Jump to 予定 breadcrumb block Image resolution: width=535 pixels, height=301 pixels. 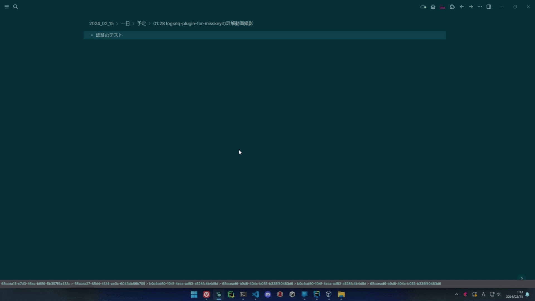tap(142, 23)
